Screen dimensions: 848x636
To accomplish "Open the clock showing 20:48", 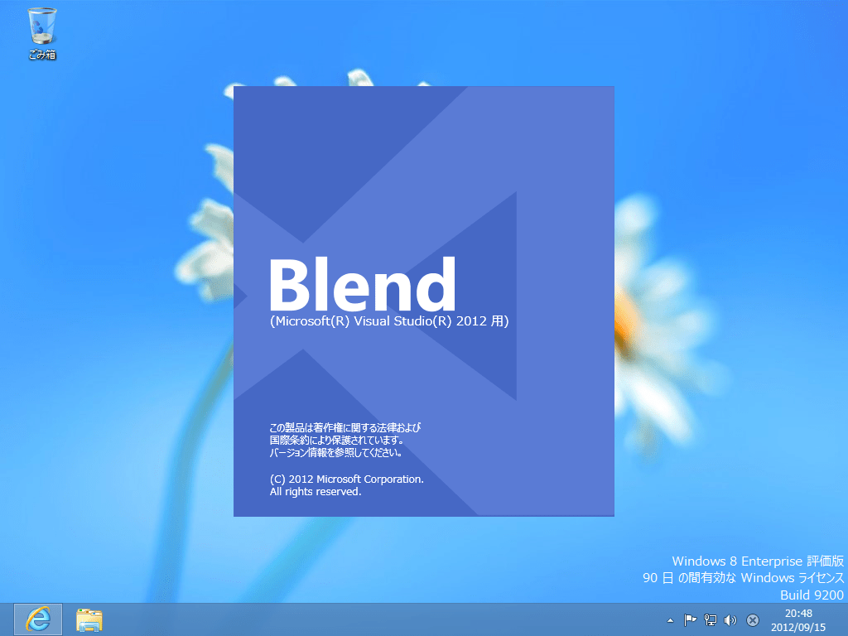I will click(x=799, y=614).
